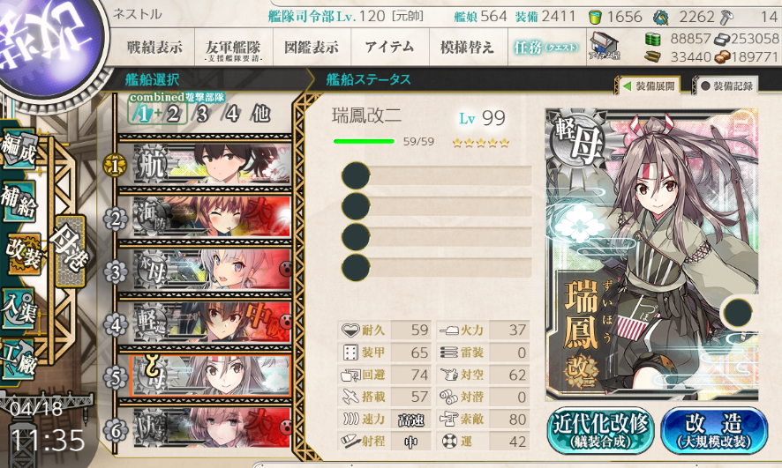Open the アイテム屋 item shop icon
Image resolution: width=782 pixels, height=468 pixels.
point(604,47)
